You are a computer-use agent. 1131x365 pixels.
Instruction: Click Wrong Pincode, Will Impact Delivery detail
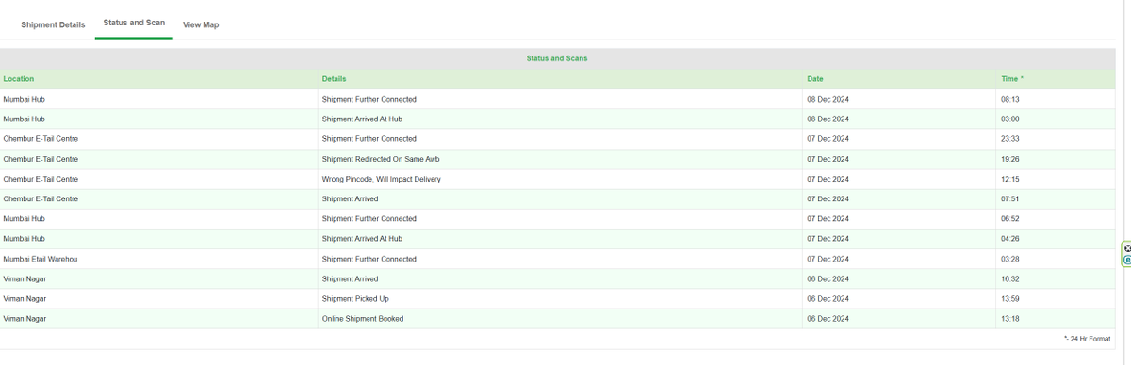coord(381,179)
